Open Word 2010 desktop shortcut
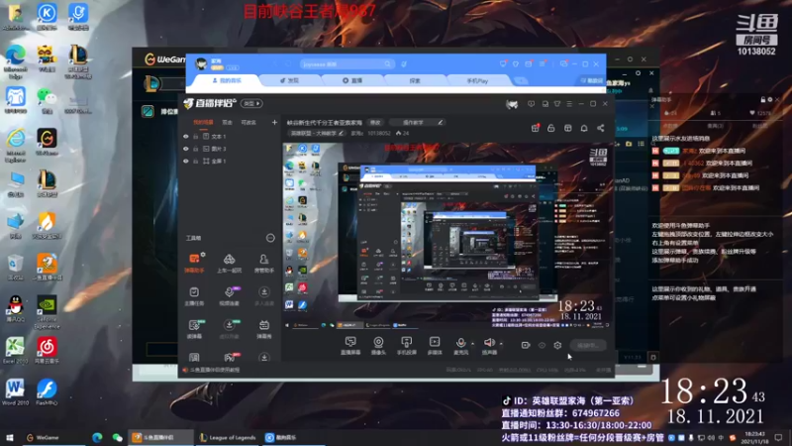 (15, 391)
